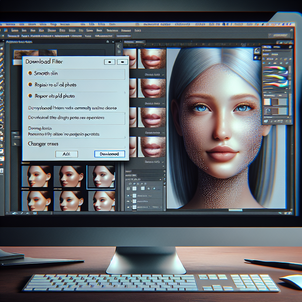Click the rightmost icon in the bottom-left status group
This screenshot has width=302, height=302.
[x=35, y=213]
